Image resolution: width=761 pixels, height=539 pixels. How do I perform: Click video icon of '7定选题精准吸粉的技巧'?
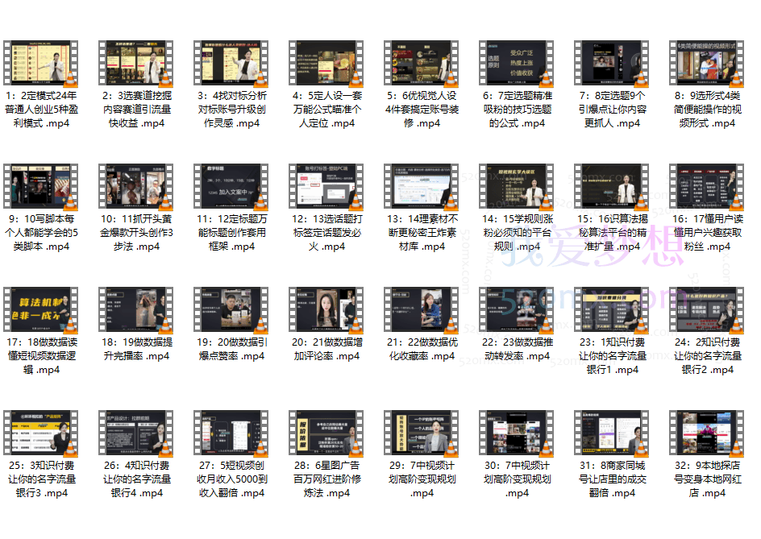(517, 64)
